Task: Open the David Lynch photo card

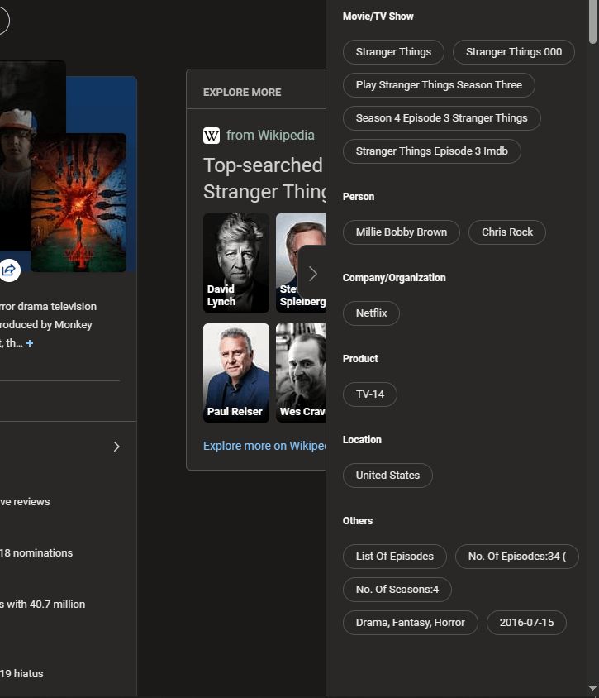Action: pos(236,263)
